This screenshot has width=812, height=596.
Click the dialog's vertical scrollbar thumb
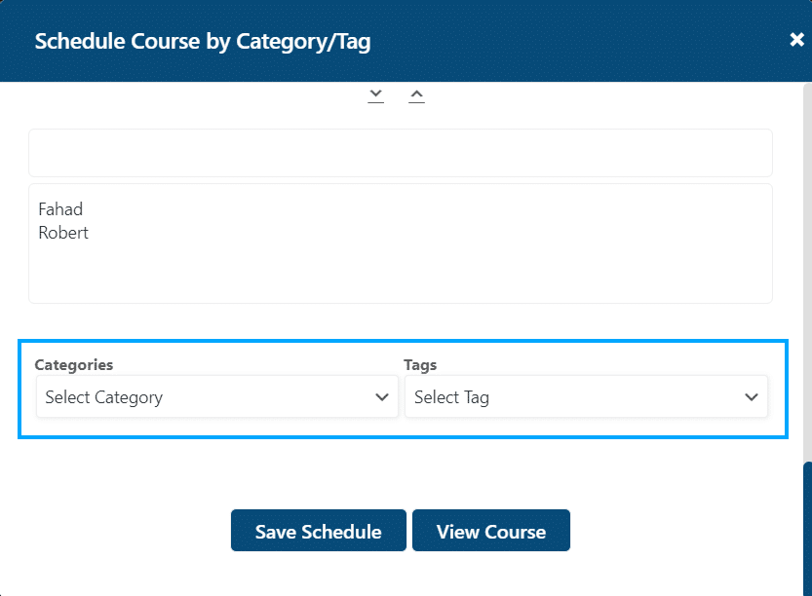point(807,529)
